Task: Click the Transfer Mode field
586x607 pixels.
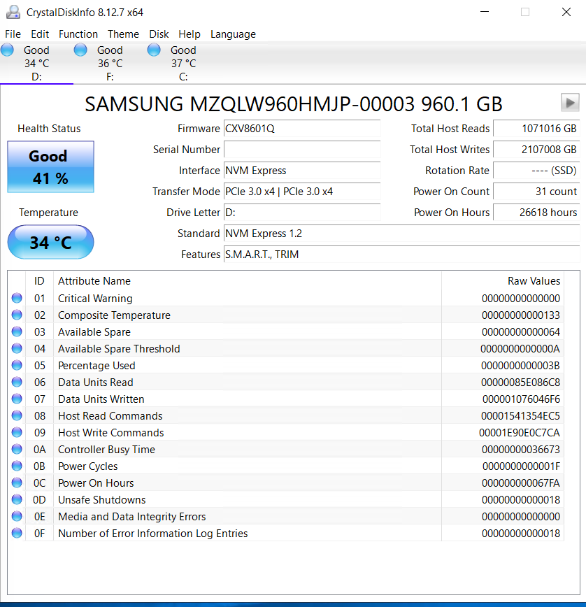Action: [x=302, y=191]
